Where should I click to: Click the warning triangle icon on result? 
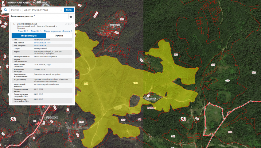66,24
